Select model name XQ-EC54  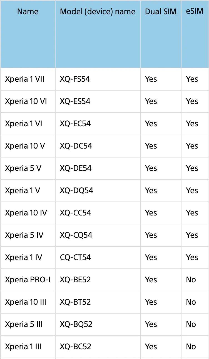75,124
